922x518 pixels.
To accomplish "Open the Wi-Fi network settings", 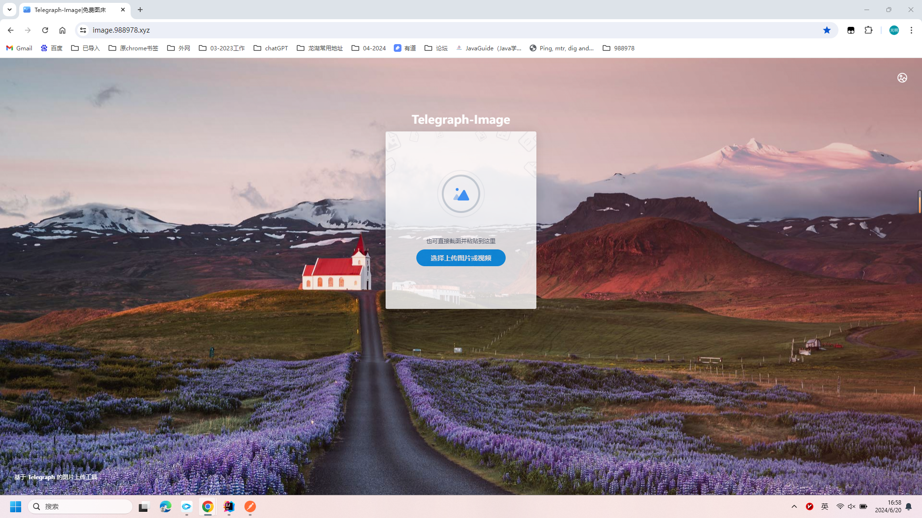I will (x=840, y=506).
